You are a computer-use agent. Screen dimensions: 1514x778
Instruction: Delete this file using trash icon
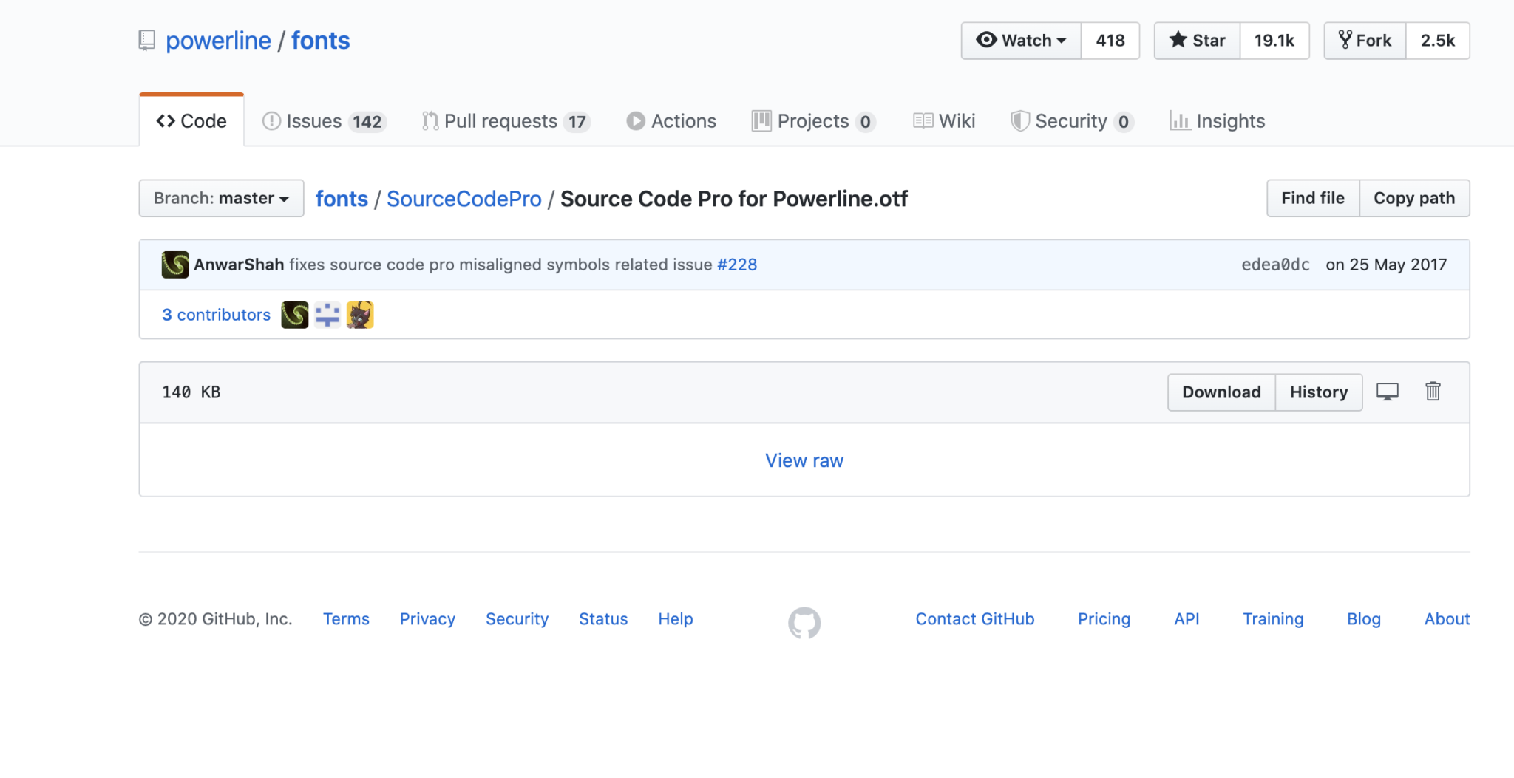click(1433, 392)
